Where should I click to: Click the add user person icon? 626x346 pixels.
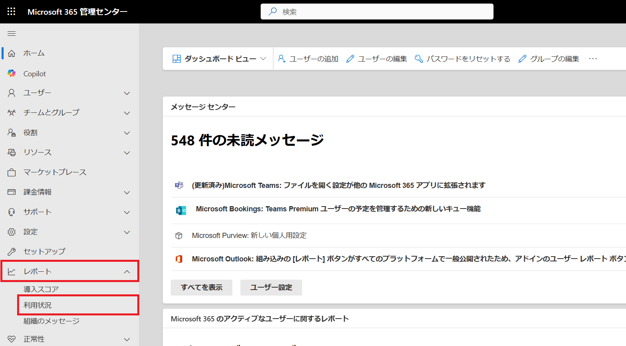click(x=281, y=59)
